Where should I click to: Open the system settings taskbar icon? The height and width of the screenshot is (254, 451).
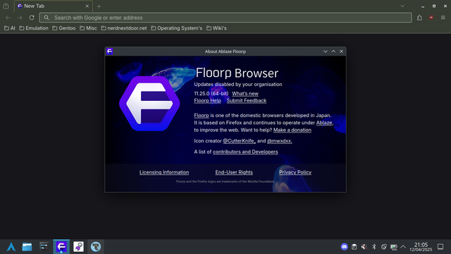pyautogui.click(x=44, y=247)
